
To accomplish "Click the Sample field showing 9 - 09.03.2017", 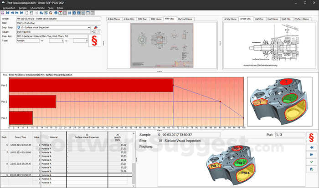I will point(189,135).
